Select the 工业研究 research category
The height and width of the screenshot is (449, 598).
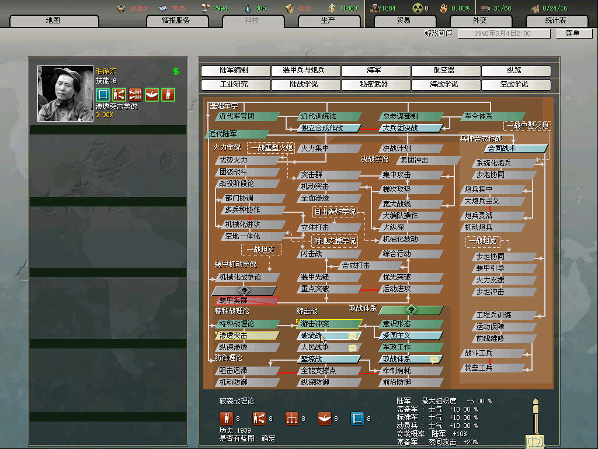point(235,84)
